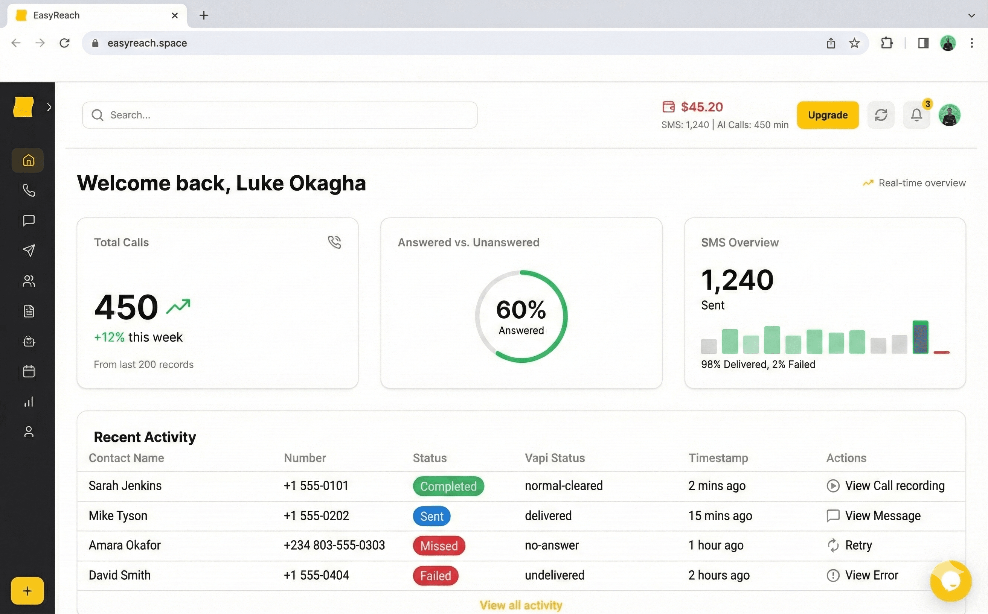View Contacts via the people icon

(x=29, y=281)
